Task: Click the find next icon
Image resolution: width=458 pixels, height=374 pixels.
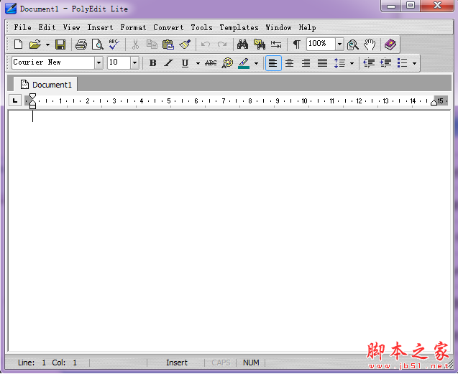Action: [x=260, y=45]
